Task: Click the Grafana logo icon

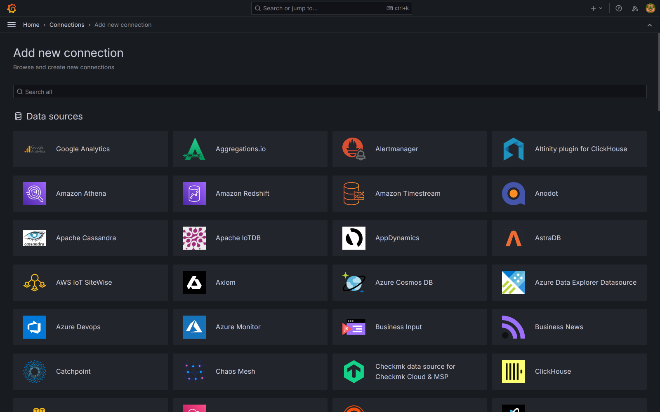Action: pyautogui.click(x=12, y=8)
